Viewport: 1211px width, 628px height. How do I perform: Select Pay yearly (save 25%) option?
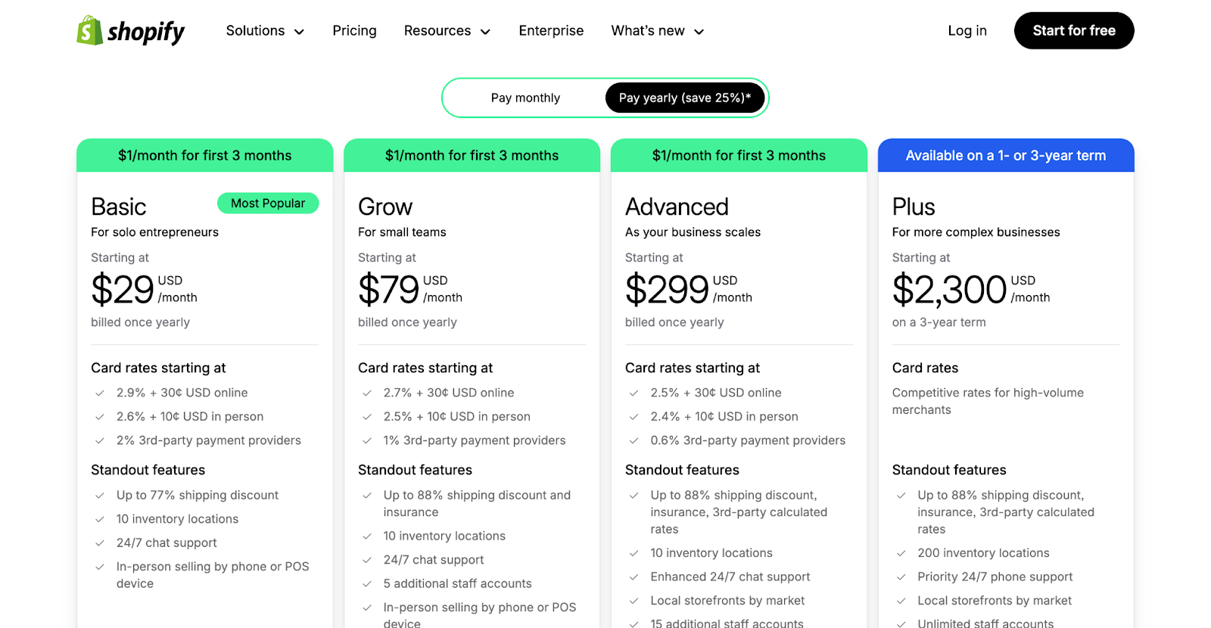(685, 98)
